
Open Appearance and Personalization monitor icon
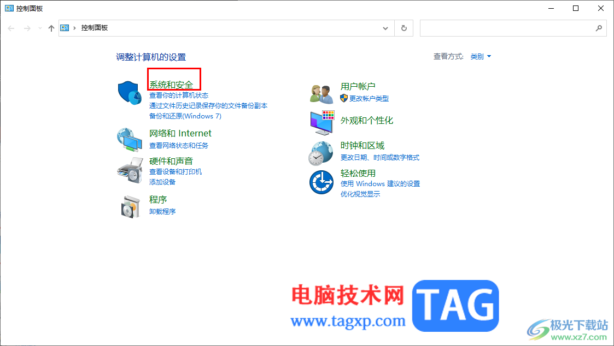pyautogui.click(x=322, y=122)
